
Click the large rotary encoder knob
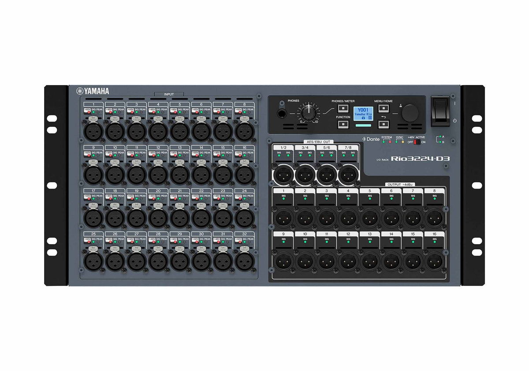(410, 113)
